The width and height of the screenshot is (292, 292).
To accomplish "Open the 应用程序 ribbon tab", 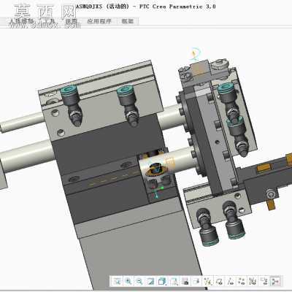I will [99, 21].
